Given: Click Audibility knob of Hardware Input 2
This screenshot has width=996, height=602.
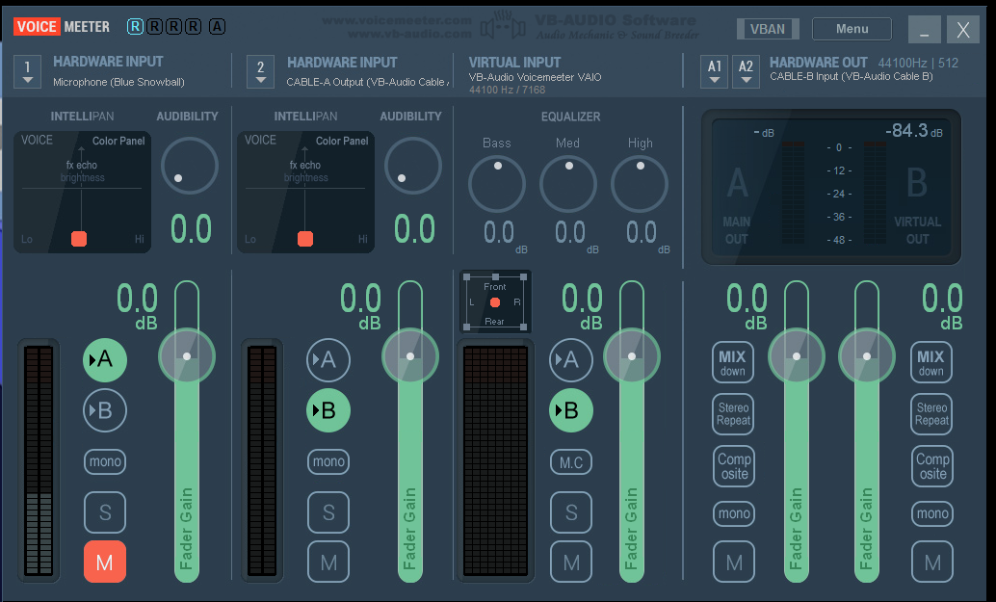Looking at the screenshot, I should point(413,166).
